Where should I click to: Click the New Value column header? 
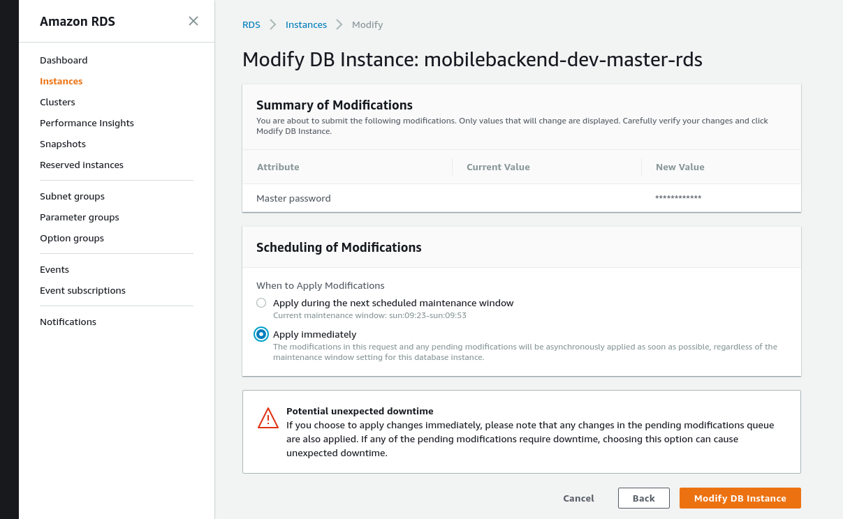(680, 167)
